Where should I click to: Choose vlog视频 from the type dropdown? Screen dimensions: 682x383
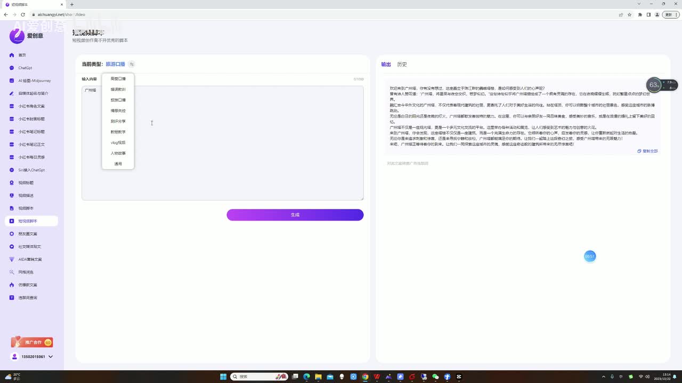coord(118,143)
